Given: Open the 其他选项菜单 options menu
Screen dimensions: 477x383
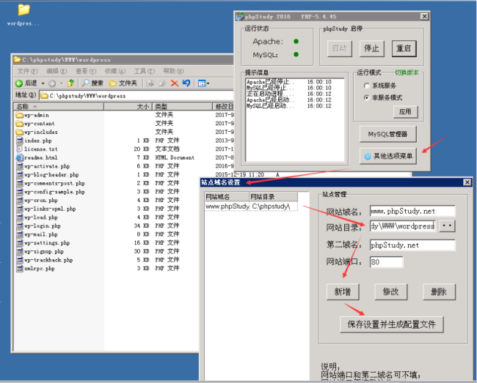Looking at the screenshot, I should point(389,156).
